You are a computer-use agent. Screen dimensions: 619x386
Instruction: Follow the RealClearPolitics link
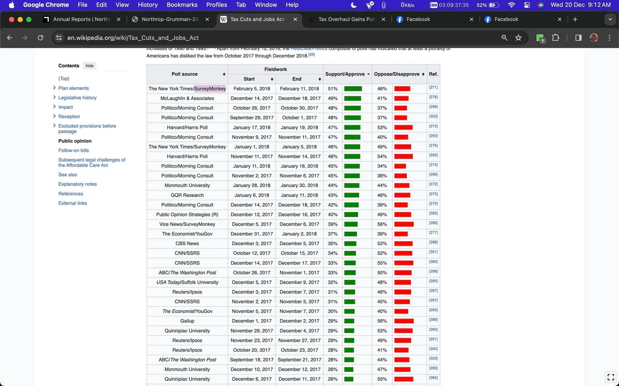click(x=309, y=48)
